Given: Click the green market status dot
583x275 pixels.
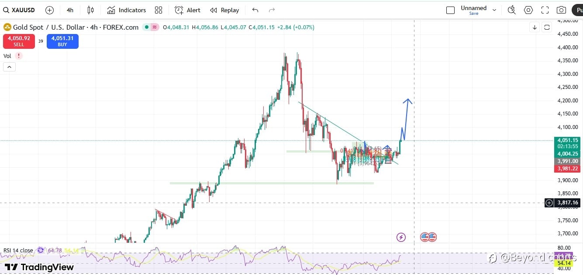Looking at the screenshot, I should tap(146, 27).
